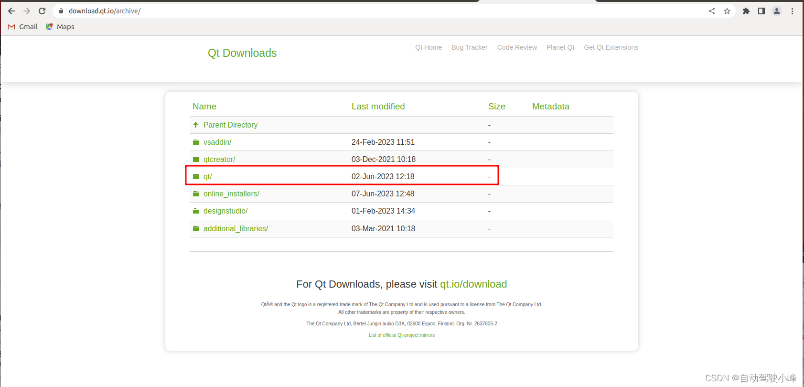804x387 pixels.
Task: Open the Code Review nav link
Action: (517, 47)
